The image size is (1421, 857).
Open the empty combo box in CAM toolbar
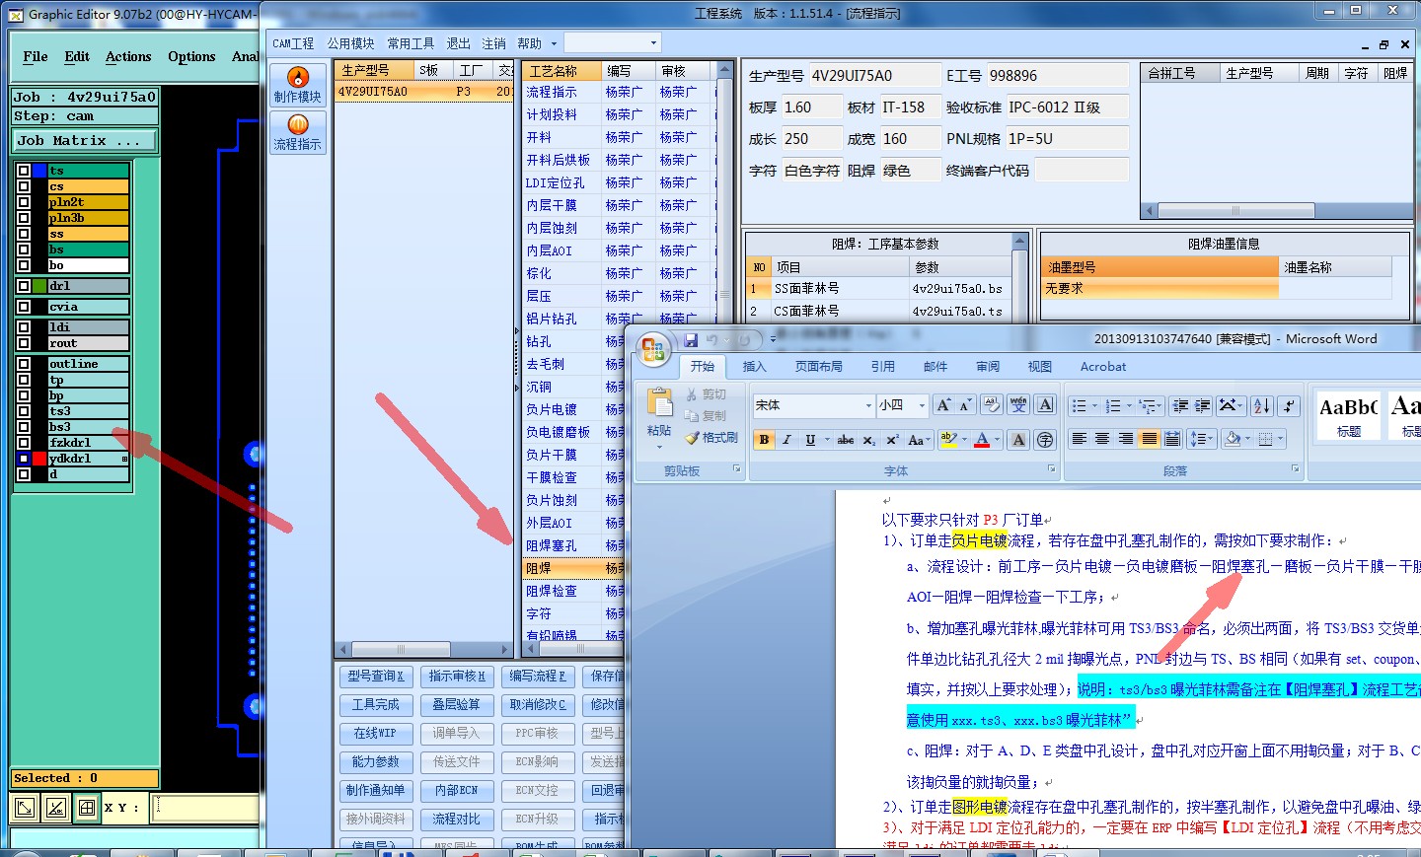point(612,43)
